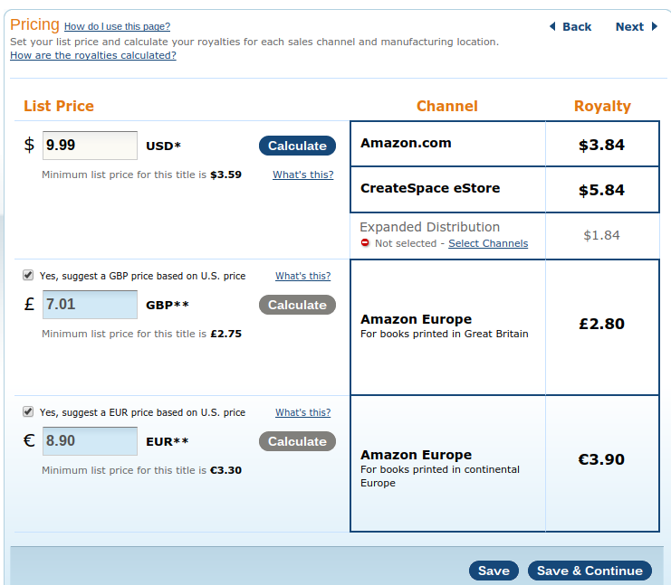Click the Back text link
Screen dimensions: 671x585
point(577,26)
